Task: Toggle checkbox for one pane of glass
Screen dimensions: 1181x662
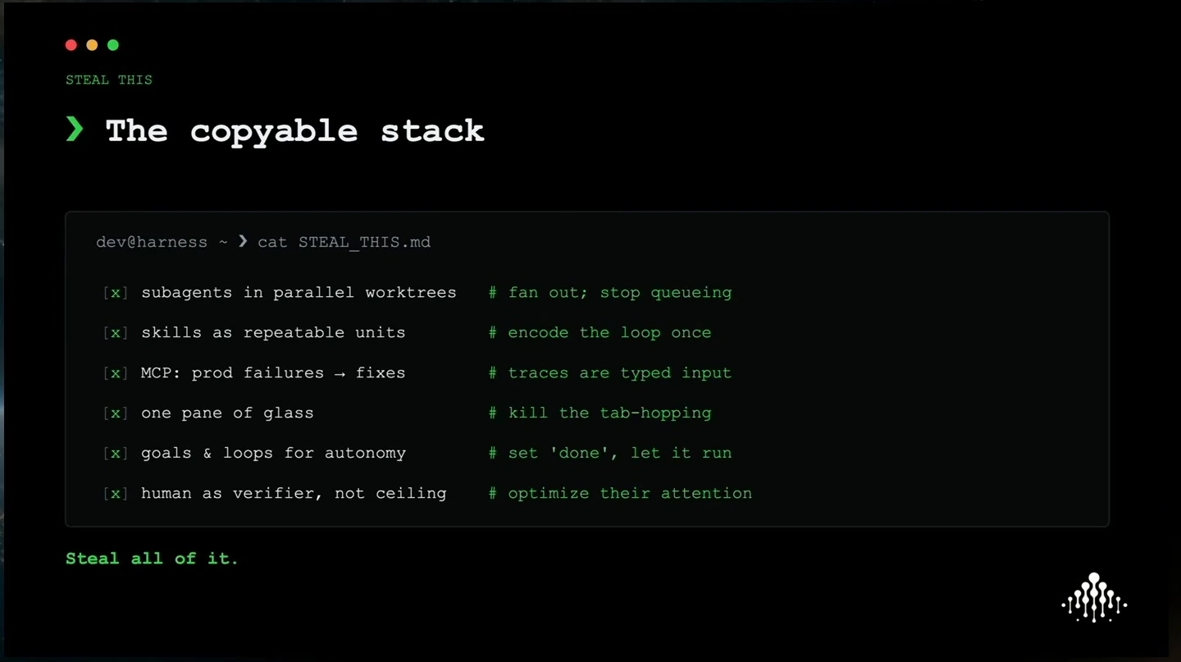Action: (116, 413)
